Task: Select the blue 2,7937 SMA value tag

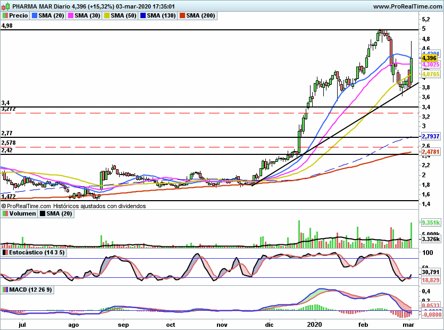Action: click(430, 137)
